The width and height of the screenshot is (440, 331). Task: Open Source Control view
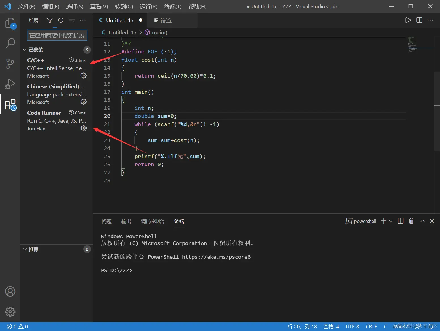point(10,64)
